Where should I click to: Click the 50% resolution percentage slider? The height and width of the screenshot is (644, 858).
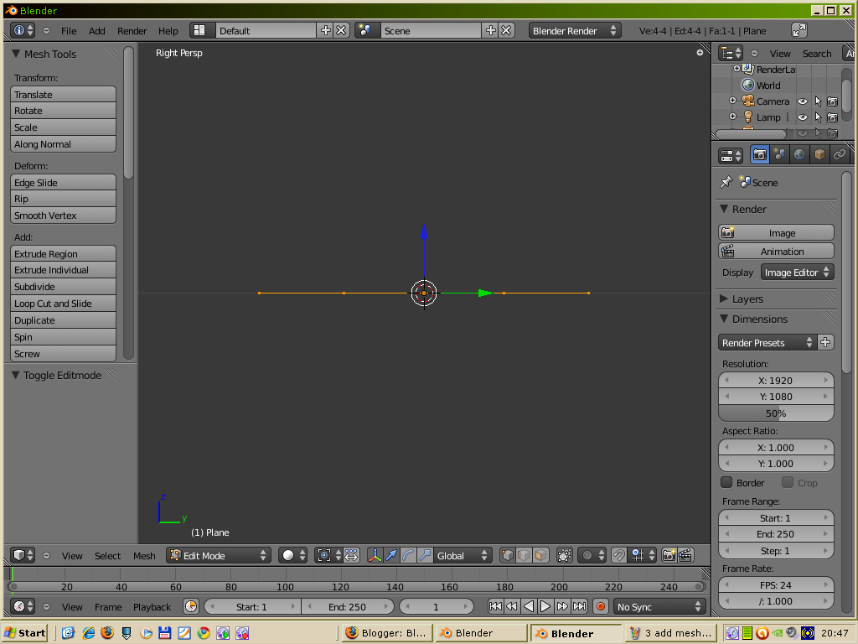(775, 413)
